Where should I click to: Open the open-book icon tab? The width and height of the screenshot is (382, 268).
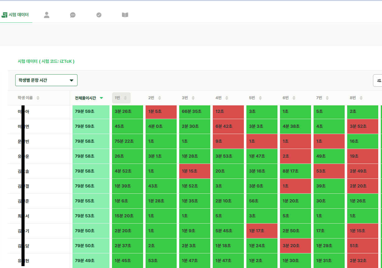[x=125, y=15]
